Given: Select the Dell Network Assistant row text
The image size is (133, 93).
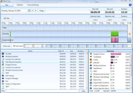Looking at the screenshot, I should click(13, 62).
